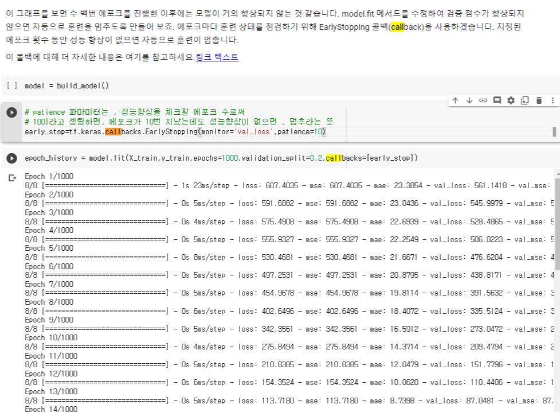
Task: Click the patience comment line in cell
Action: tap(135, 112)
